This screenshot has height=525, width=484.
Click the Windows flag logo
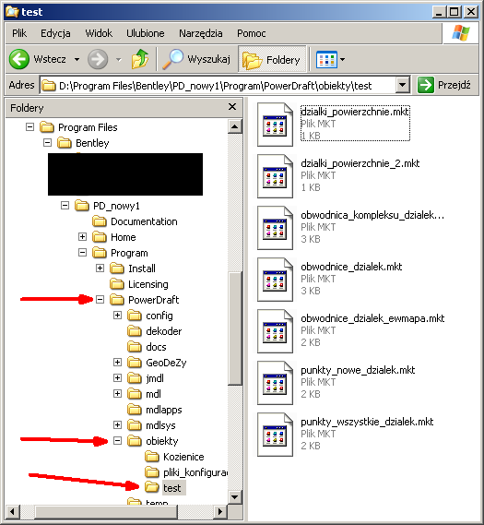(x=461, y=33)
